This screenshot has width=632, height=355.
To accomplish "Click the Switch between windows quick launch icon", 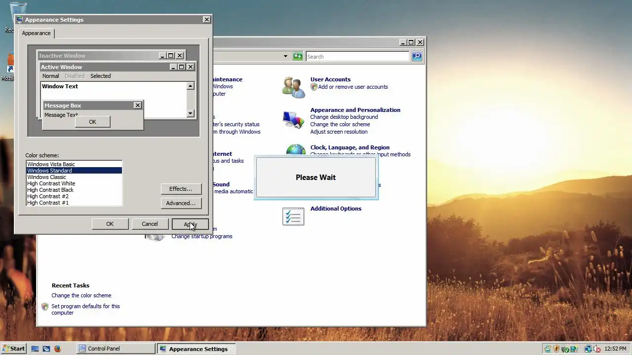I will (46, 349).
